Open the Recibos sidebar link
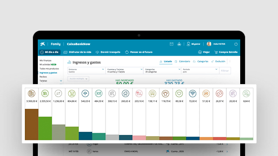 coord(43,77)
